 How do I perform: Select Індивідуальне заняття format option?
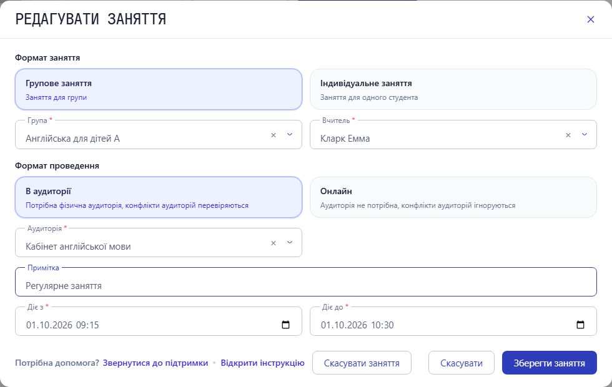coord(453,89)
